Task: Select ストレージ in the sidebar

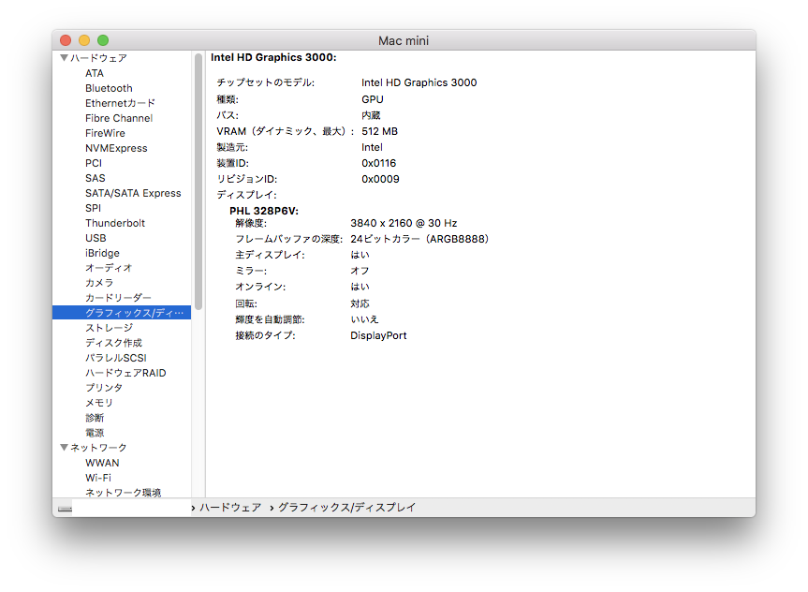Action: click(x=109, y=328)
